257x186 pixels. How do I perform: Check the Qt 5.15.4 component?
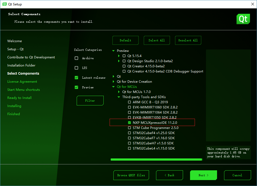124,56
